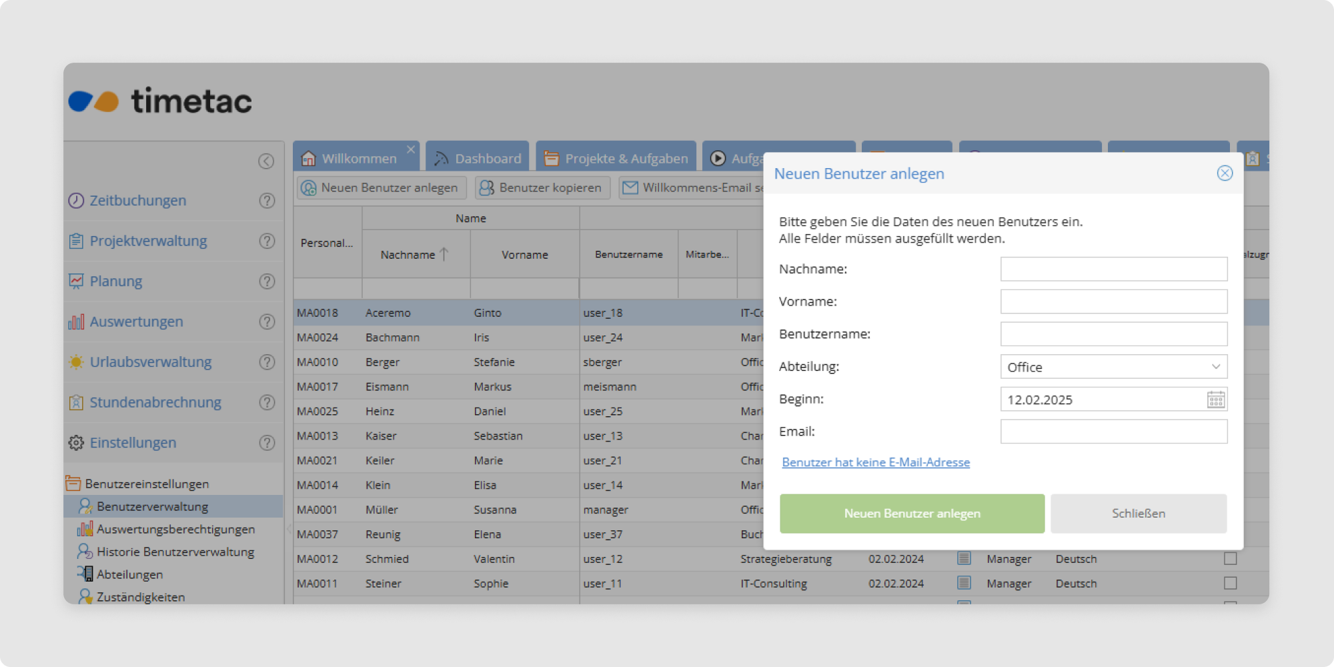Click help icon beside Auswertungen
This screenshot has width=1334, height=667.
tap(267, 321)
